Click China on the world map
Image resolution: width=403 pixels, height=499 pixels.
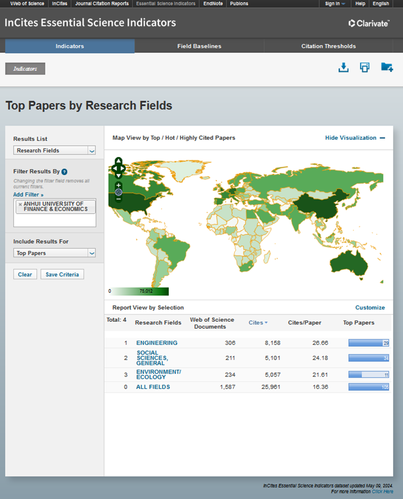tap(320, 207)
